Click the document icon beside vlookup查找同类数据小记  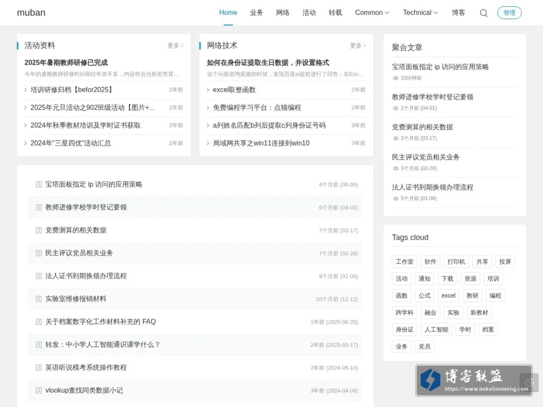[39, 390]
